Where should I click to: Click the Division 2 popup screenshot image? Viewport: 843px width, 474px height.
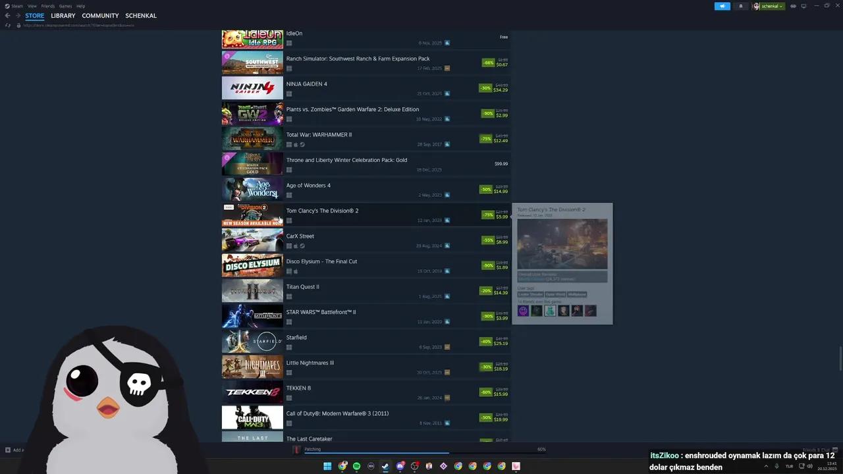[x=562, y=244]
